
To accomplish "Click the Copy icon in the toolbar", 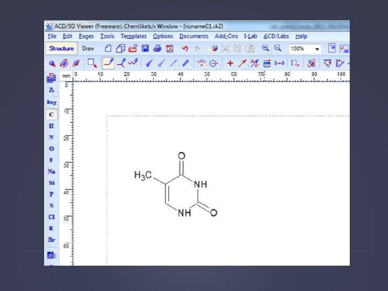I will tap(238, 48).
